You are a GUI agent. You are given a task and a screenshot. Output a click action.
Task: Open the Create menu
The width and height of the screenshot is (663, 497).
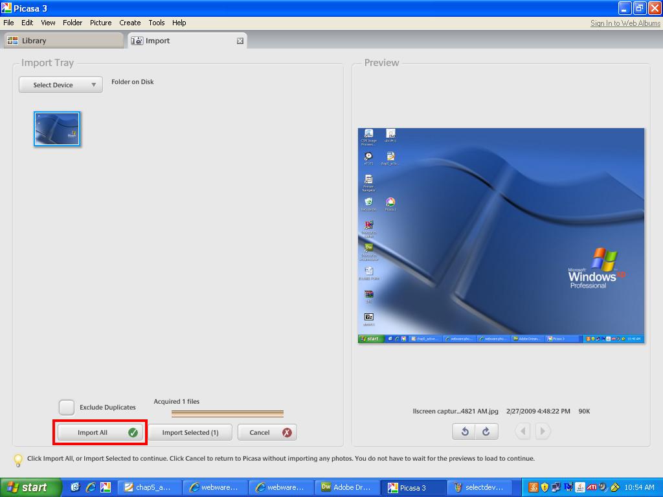click(130, 23)
